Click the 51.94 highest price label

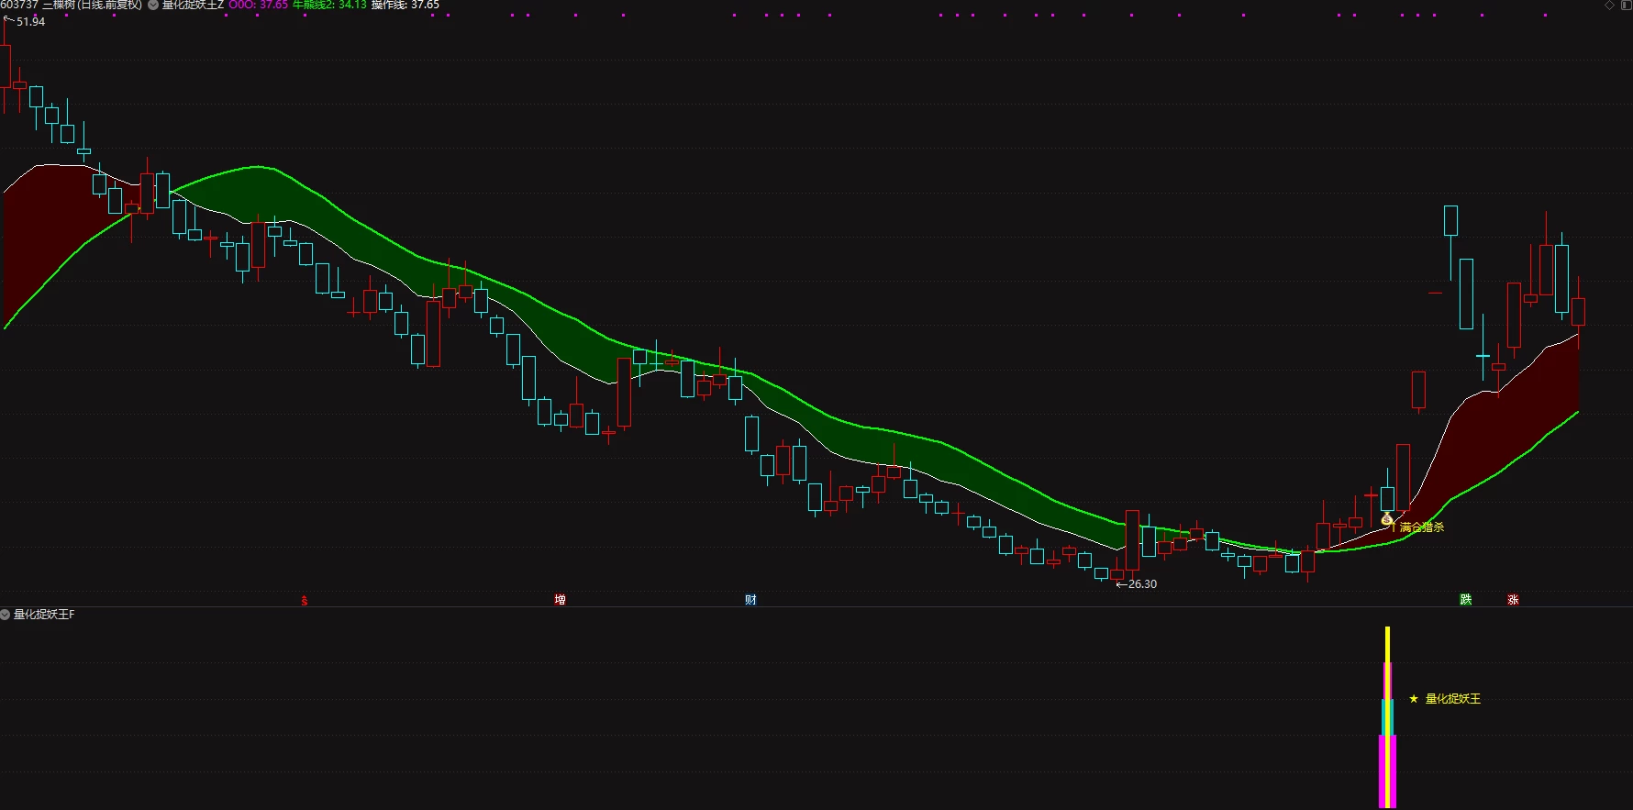[x=30, y=22]
